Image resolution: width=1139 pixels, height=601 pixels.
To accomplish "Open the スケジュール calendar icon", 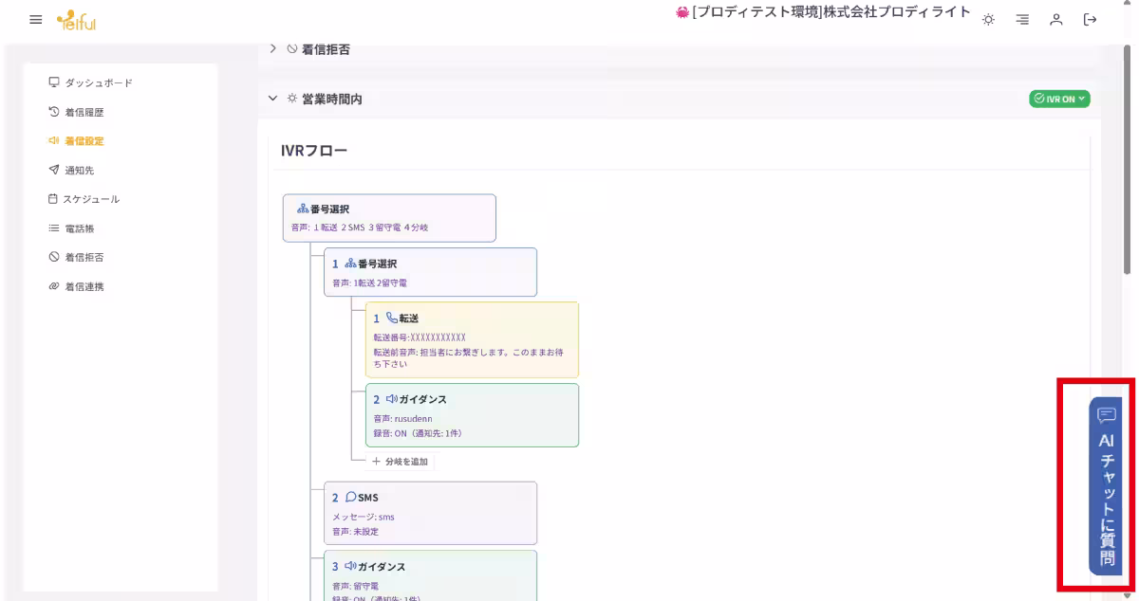I will click(x=54, y=199).
